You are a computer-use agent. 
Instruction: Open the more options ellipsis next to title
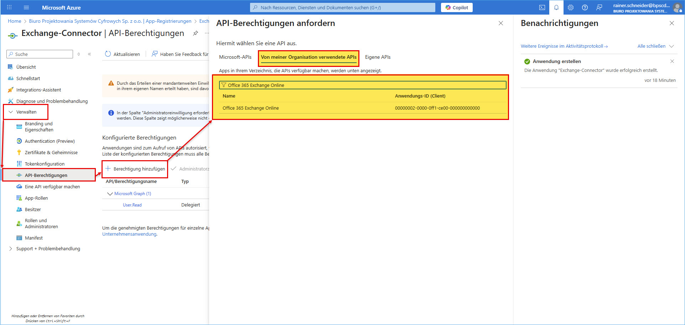tap(207, 33)
